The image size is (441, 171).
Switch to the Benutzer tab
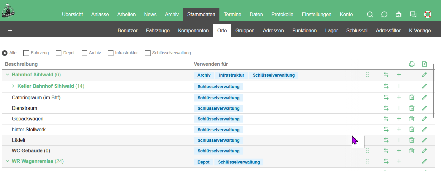pyautogui.click(x=127, y=30)
